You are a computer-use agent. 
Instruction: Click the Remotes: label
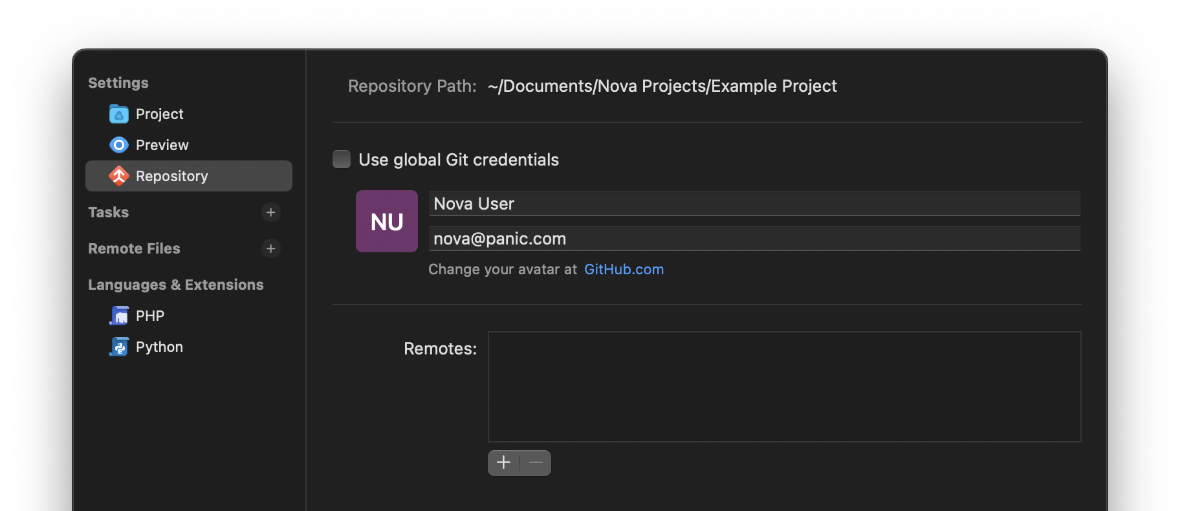440,349
